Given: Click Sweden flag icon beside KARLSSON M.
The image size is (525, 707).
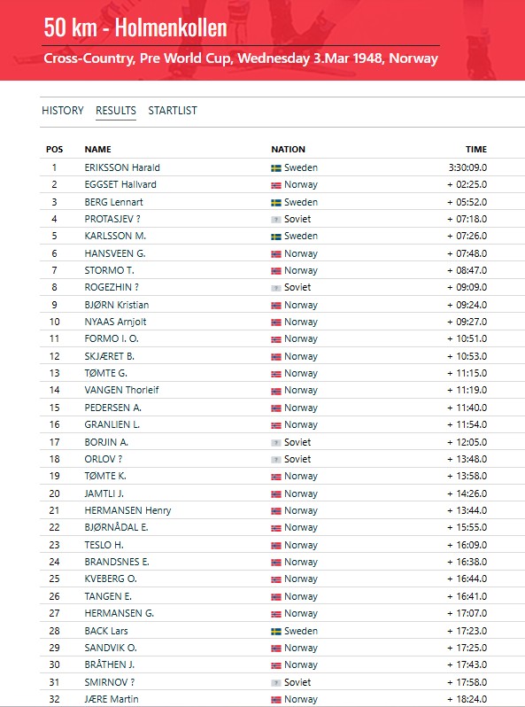Looking at the screenshot, I should [276, 237].
